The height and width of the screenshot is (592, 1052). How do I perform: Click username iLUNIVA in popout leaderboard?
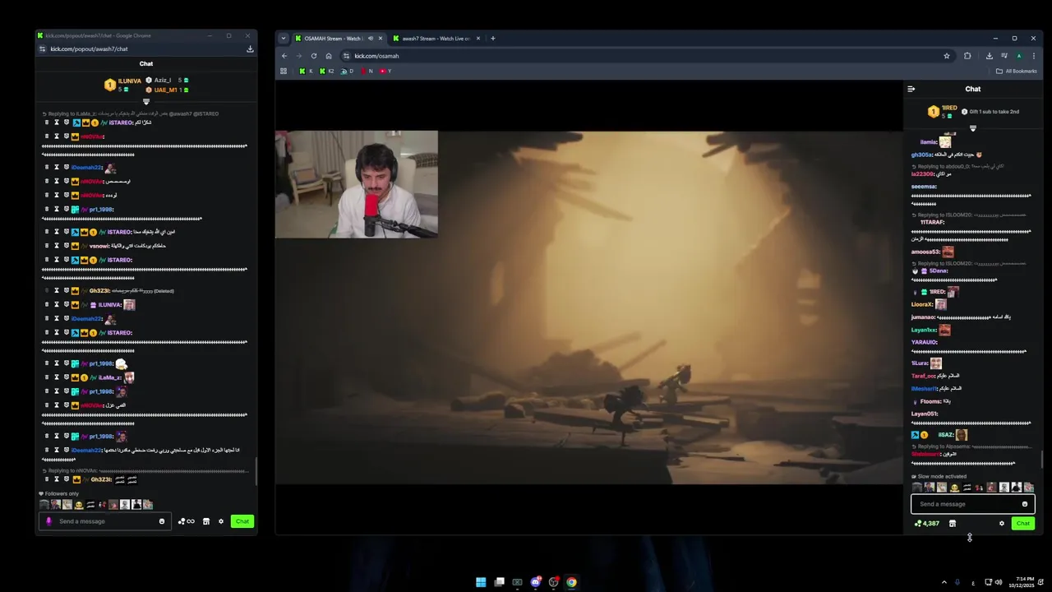coord(130,81)
